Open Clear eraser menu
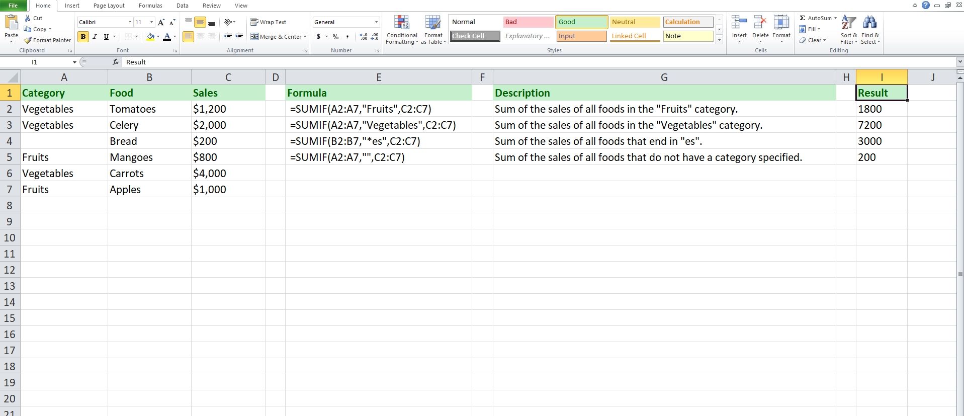 (x=813, y=40)
